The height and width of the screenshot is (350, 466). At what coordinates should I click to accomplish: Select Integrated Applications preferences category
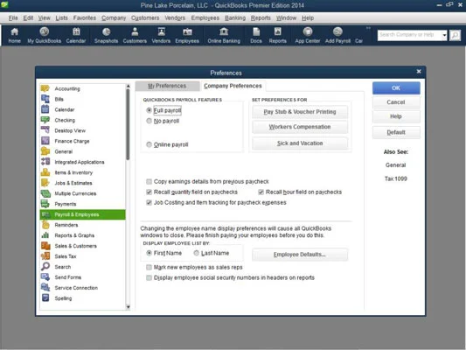(82, 162)
